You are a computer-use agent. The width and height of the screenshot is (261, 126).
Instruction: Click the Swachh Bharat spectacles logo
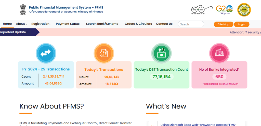[202, 10]
